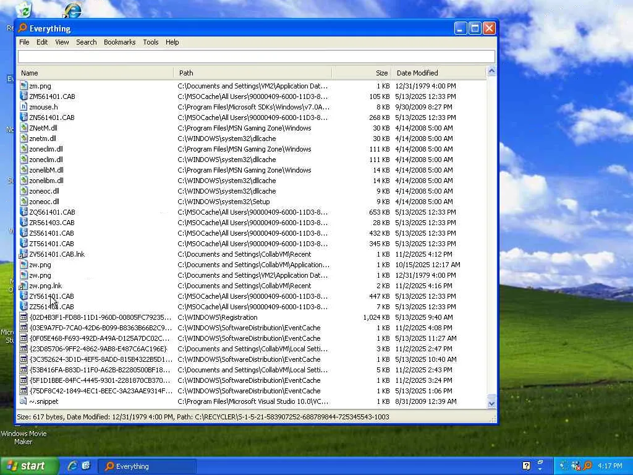
Task: Click the 1,024 KB size value
Action: click(376, 317)
